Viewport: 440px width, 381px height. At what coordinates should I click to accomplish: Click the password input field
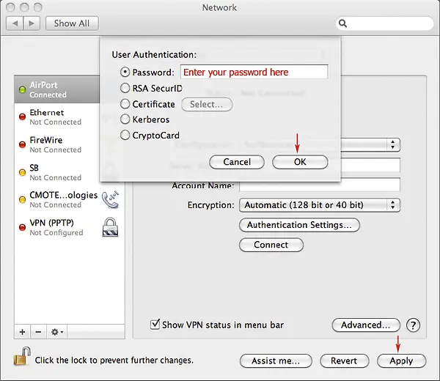click(x=254, y=72)
